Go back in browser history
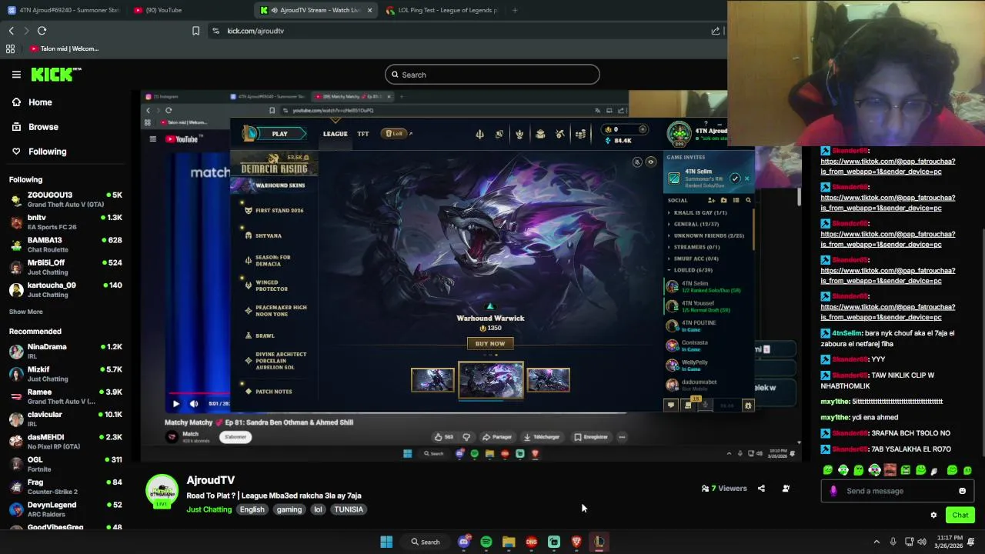This screenshot has width=985, height=554. [12, 31]
